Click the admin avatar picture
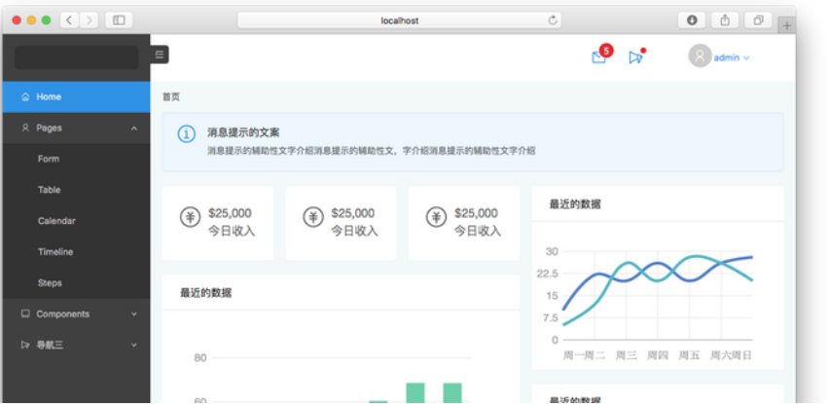This screenshot has height=404, width=827. [700, 55]
